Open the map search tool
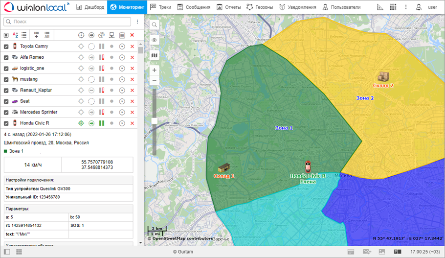 (155, 25)
